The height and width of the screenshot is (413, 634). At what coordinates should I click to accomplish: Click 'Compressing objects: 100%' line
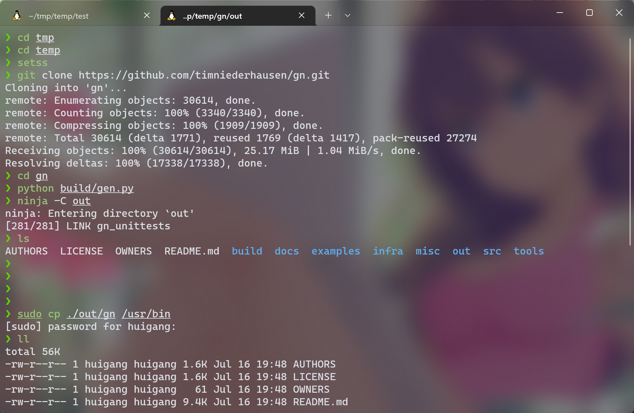[x=164, y=126]
